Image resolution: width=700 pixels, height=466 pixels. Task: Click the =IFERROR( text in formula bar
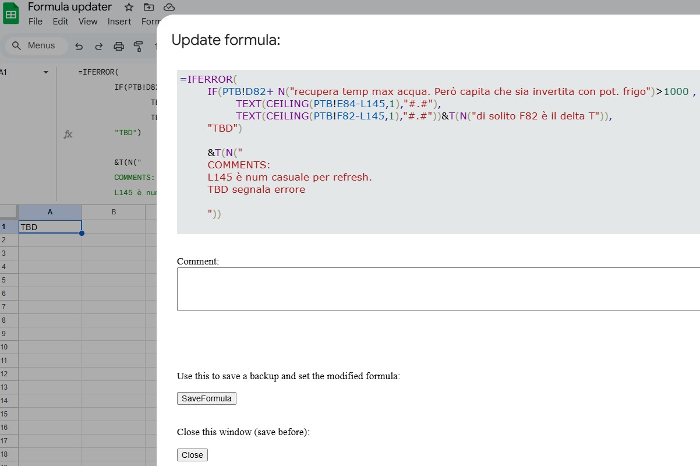[98, 73]
